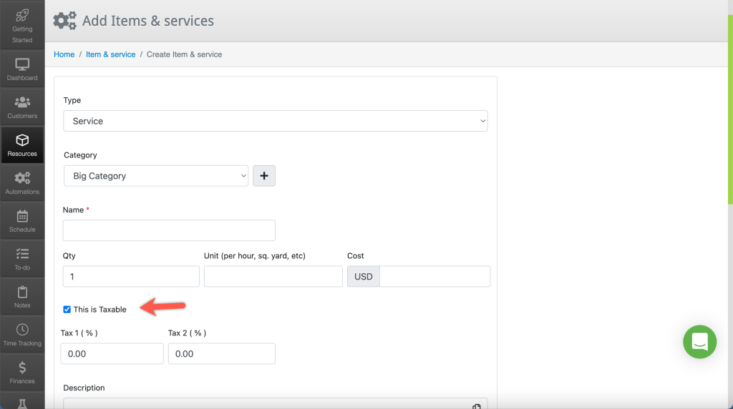The height and width of the screenshot is (409, 733).
Task: Click the USD Cost amount field
Action: point(435,277)
